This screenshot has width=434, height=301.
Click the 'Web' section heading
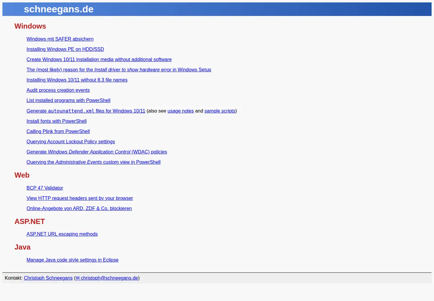(22, 175)
